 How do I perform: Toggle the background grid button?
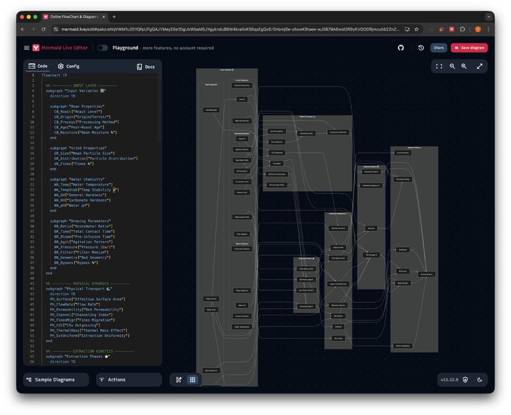[x=192, y=379]
